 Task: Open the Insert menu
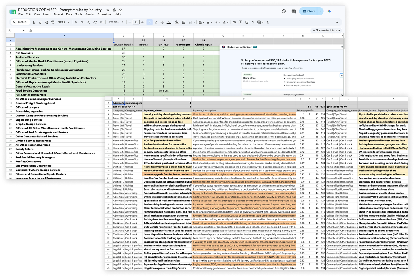coord(47,14)
